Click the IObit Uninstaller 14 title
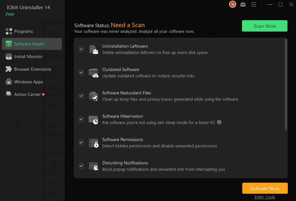Viewport: 296px width, 201px height. tap(28, 7)
